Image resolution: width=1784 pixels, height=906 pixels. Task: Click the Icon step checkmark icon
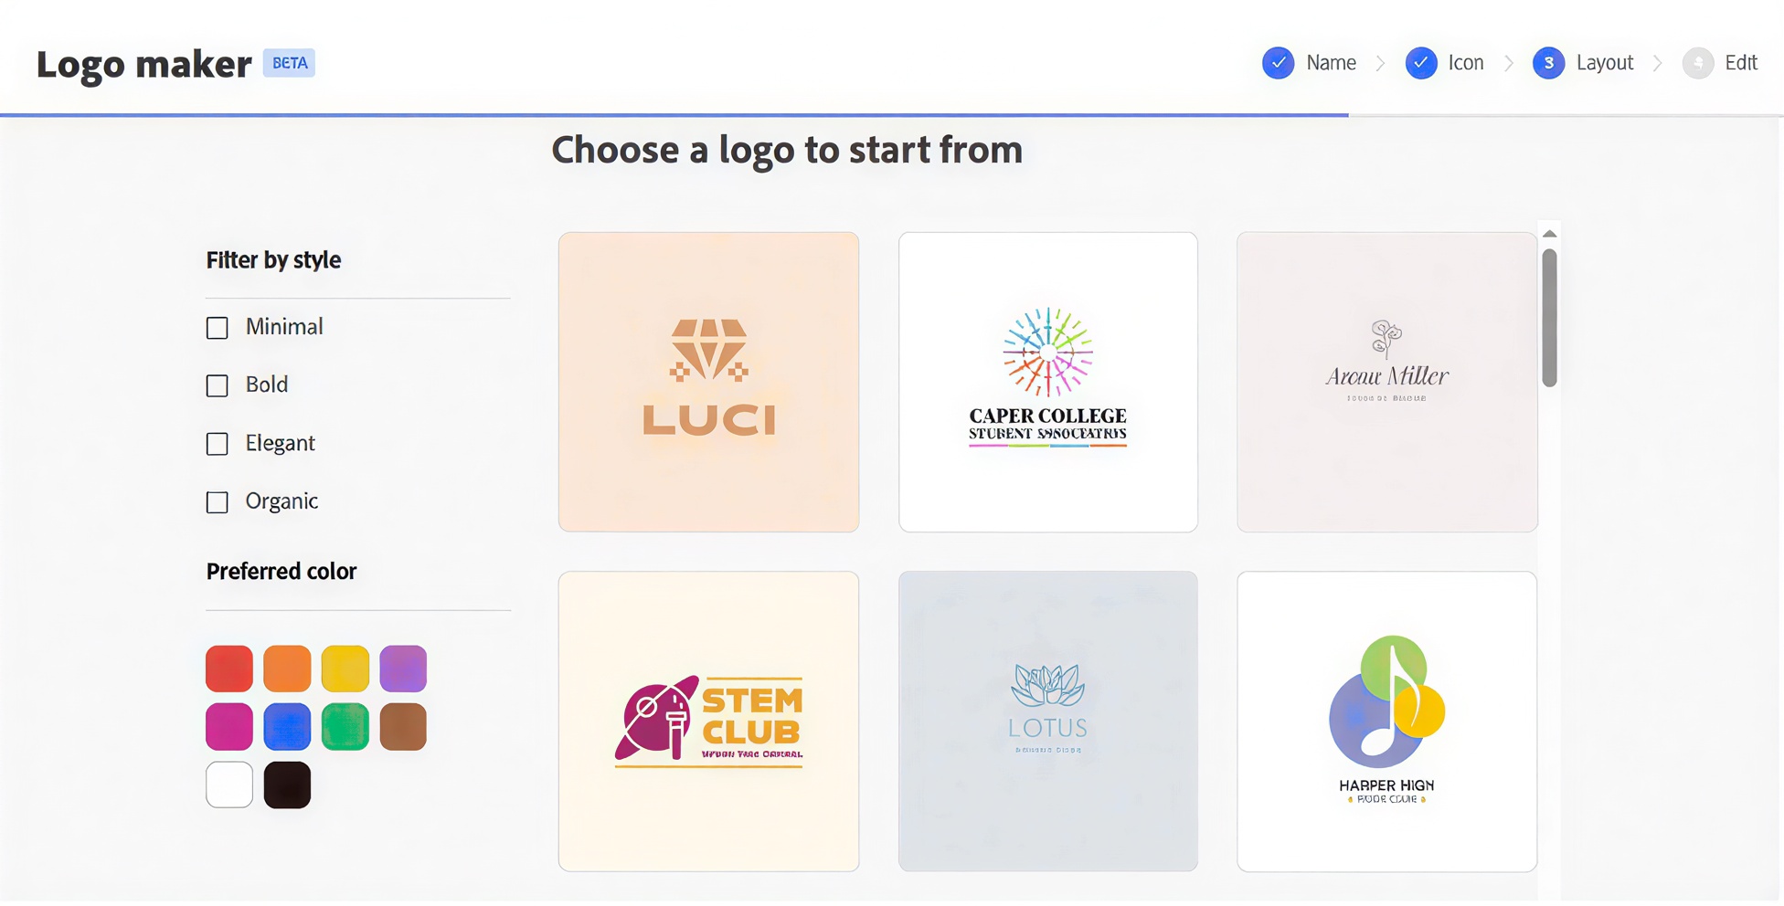coord(1420,63)
